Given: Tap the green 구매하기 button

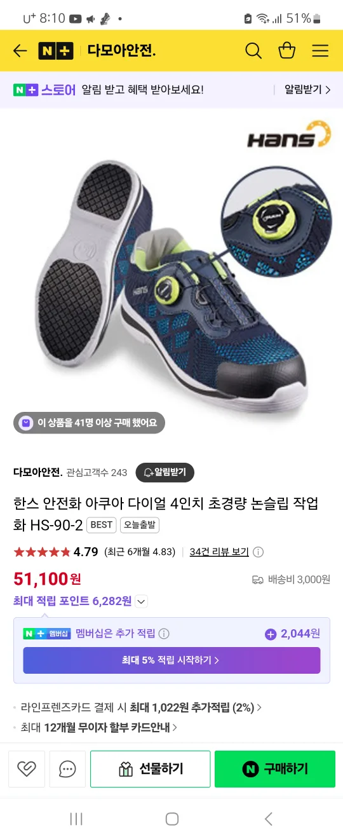Looking at the screenshot, I should click(274, 769).
